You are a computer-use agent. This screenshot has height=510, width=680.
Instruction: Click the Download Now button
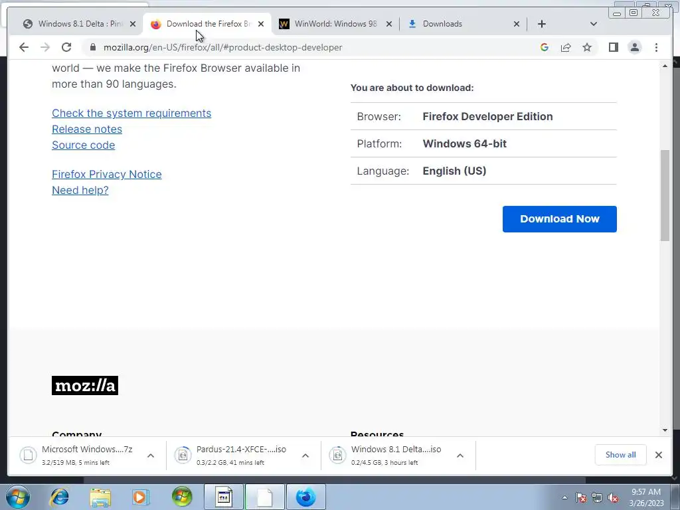559,219
